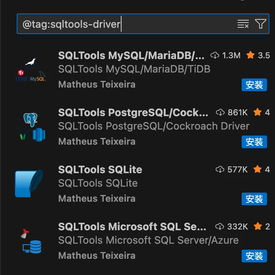Click the MySQL/MariaDB/TiDB extension logo
Viewport: 275px width, 275px height.
[x=30, y=71]
